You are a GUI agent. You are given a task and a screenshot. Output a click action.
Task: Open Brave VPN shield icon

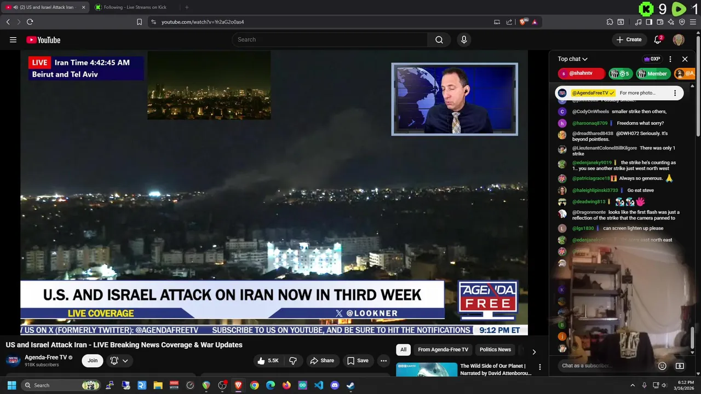click(x=682, y=22)
